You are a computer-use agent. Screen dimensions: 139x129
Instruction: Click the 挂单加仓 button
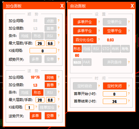tap(48, 107)
